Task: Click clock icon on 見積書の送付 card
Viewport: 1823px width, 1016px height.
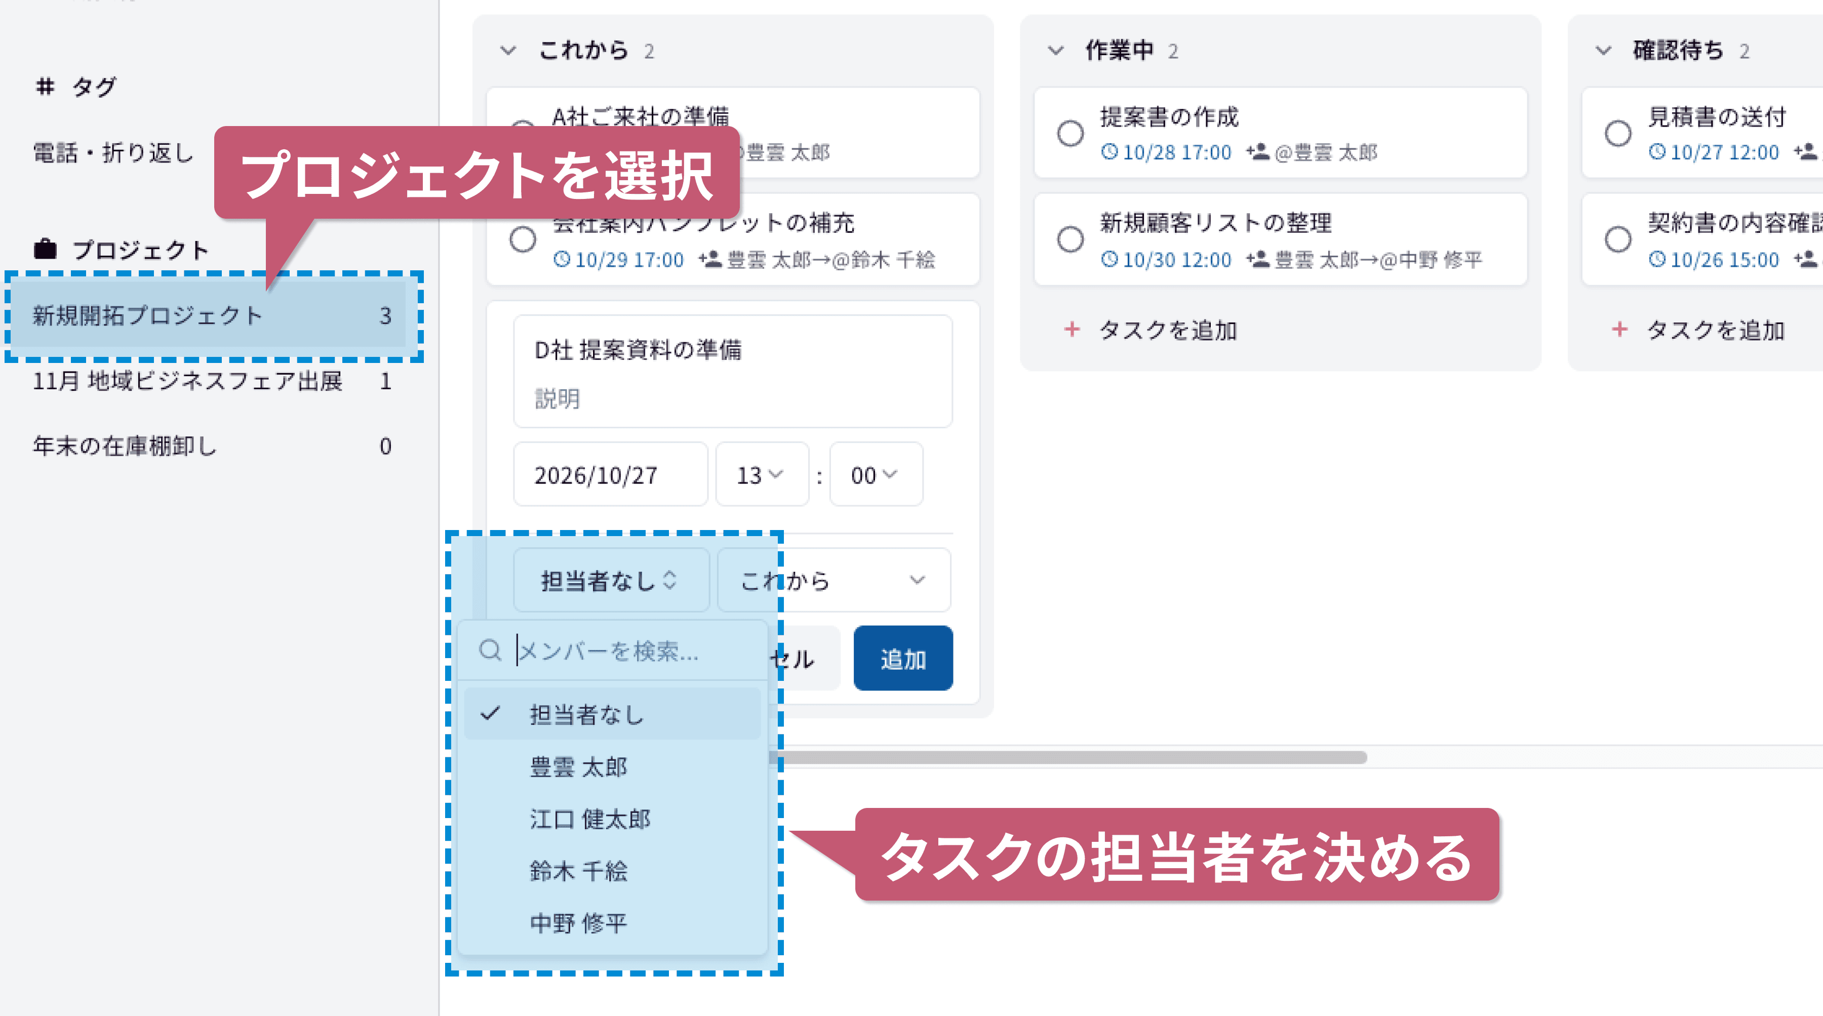Action: 1657,151
